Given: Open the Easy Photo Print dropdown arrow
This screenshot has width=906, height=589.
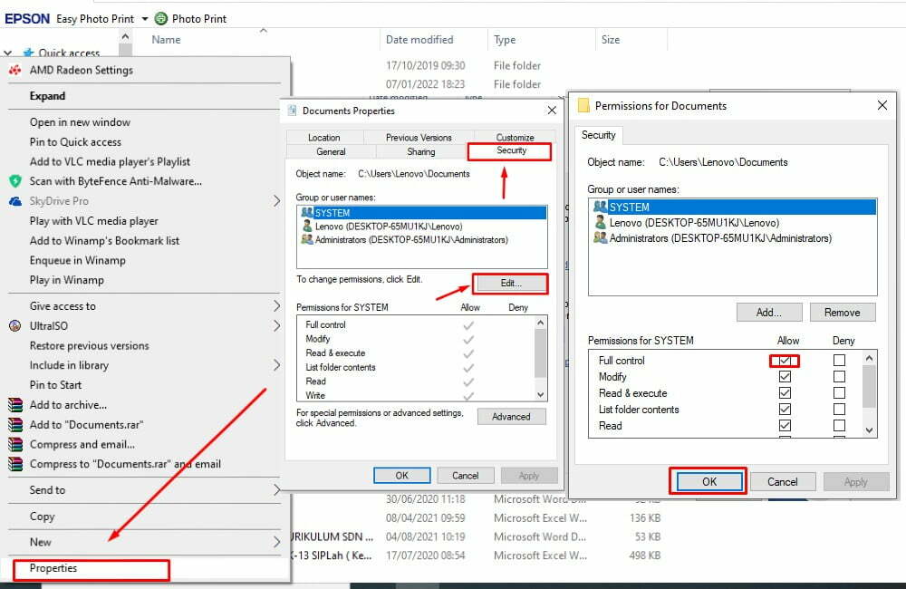Looking at the screenshot, I should pyautogui.click(x=145, y=19).
